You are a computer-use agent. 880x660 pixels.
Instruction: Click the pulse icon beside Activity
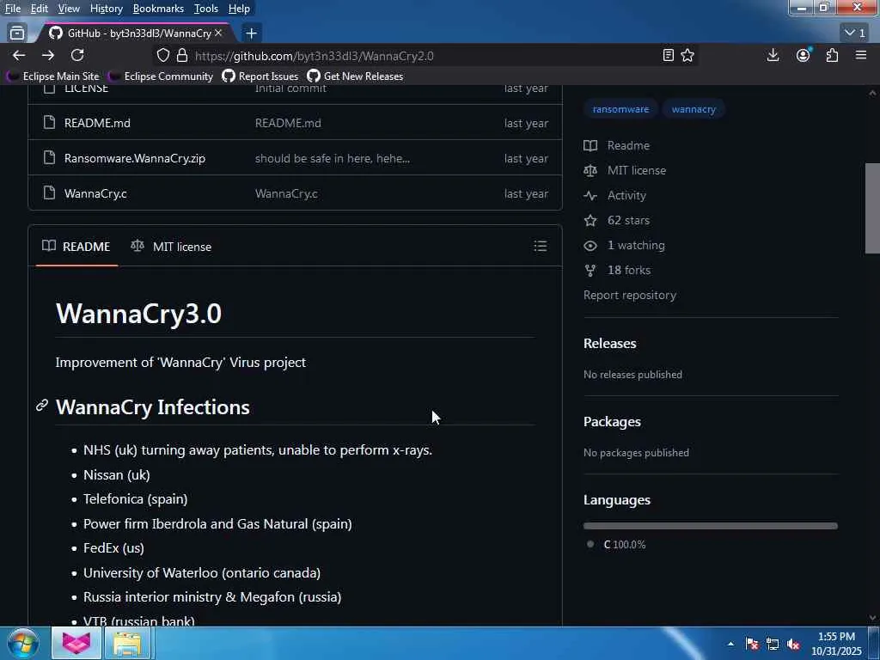tap(590, 195)
